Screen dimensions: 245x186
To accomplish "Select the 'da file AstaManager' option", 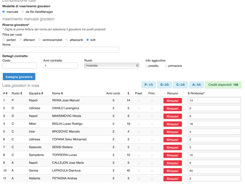I will coord(23,12).
